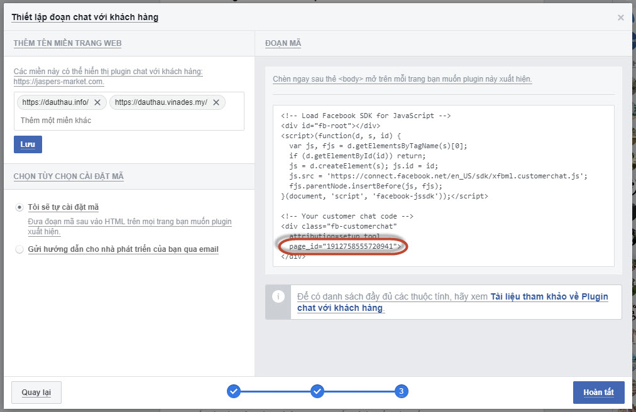Click the div class="fb-customerchat" code line
636x412 pixels.
coord(339,226)
